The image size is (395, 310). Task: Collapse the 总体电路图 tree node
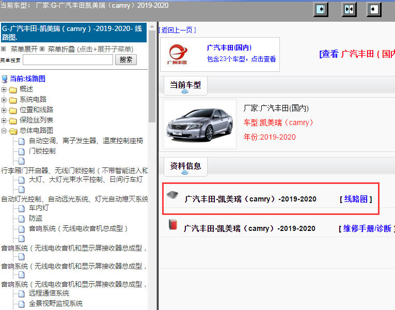(4, 131)
